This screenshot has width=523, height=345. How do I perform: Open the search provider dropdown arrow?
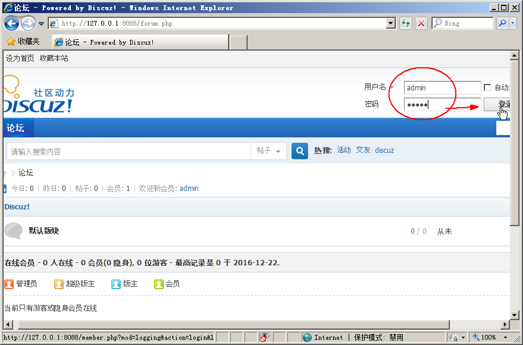[x=513, y=23]
